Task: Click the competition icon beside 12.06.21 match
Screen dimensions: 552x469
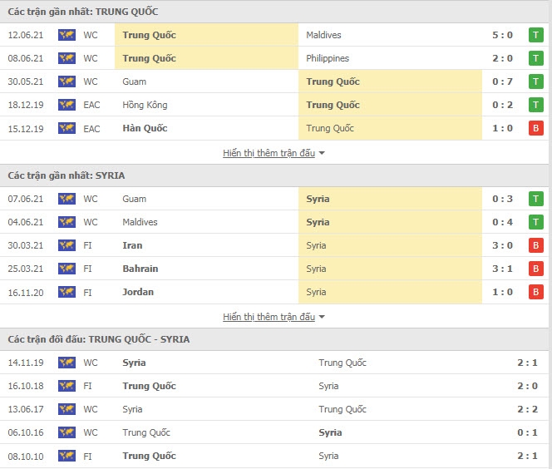Action: point(67,35)
